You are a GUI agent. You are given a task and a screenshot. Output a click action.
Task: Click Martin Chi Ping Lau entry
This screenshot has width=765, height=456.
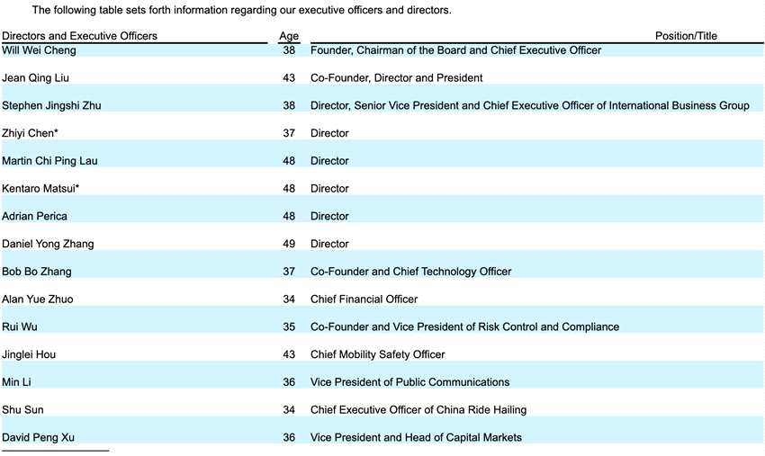coord(49,161)
